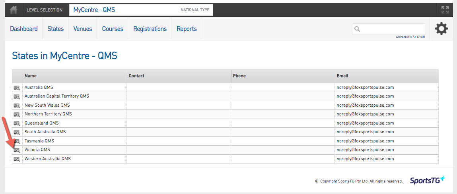Click the States in MyCentre - QMS heading
457x194 pixels.
tap(64, 56)
